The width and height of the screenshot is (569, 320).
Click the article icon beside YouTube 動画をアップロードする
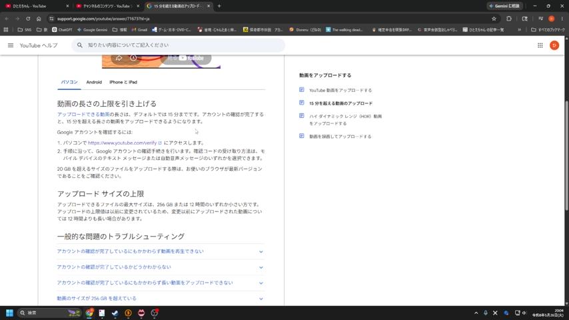point(302,90)
